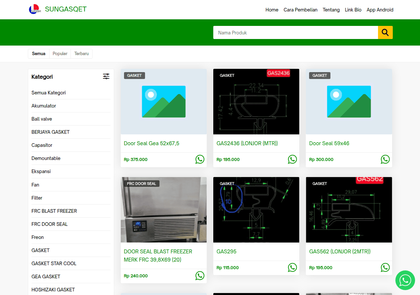
Task: Open the GAS2436 (LONJOR (MTR)) title
Action: coord(247,143)
